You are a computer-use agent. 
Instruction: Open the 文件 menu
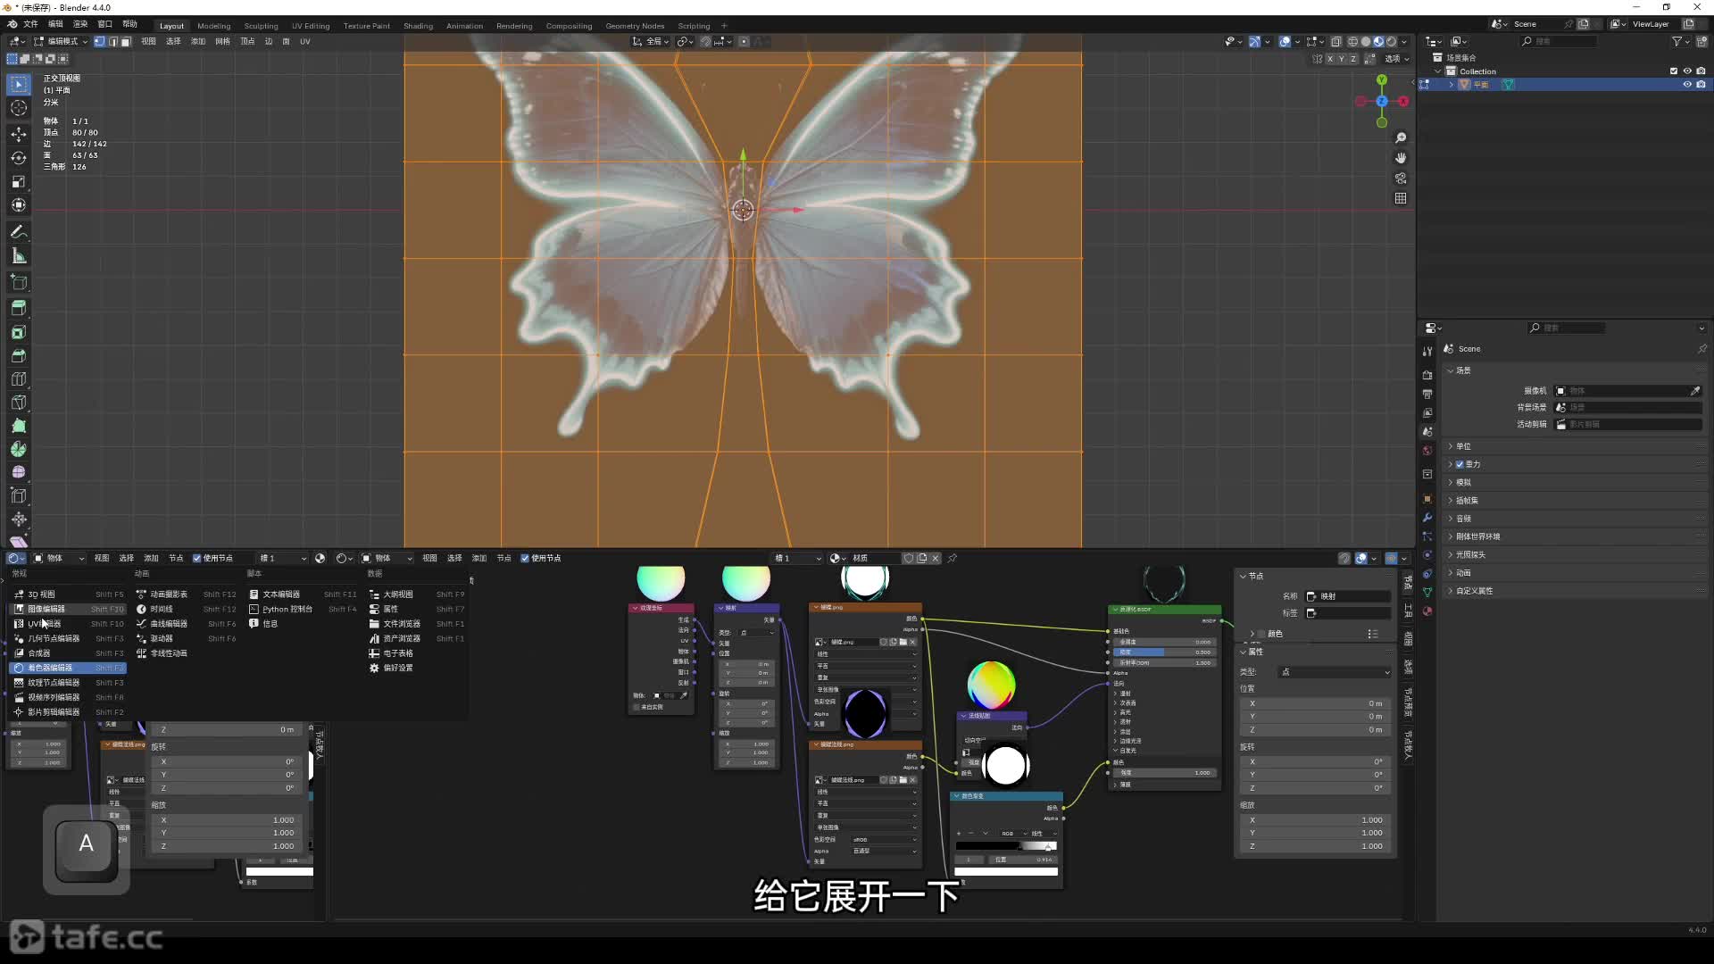(x=30, y=24)
